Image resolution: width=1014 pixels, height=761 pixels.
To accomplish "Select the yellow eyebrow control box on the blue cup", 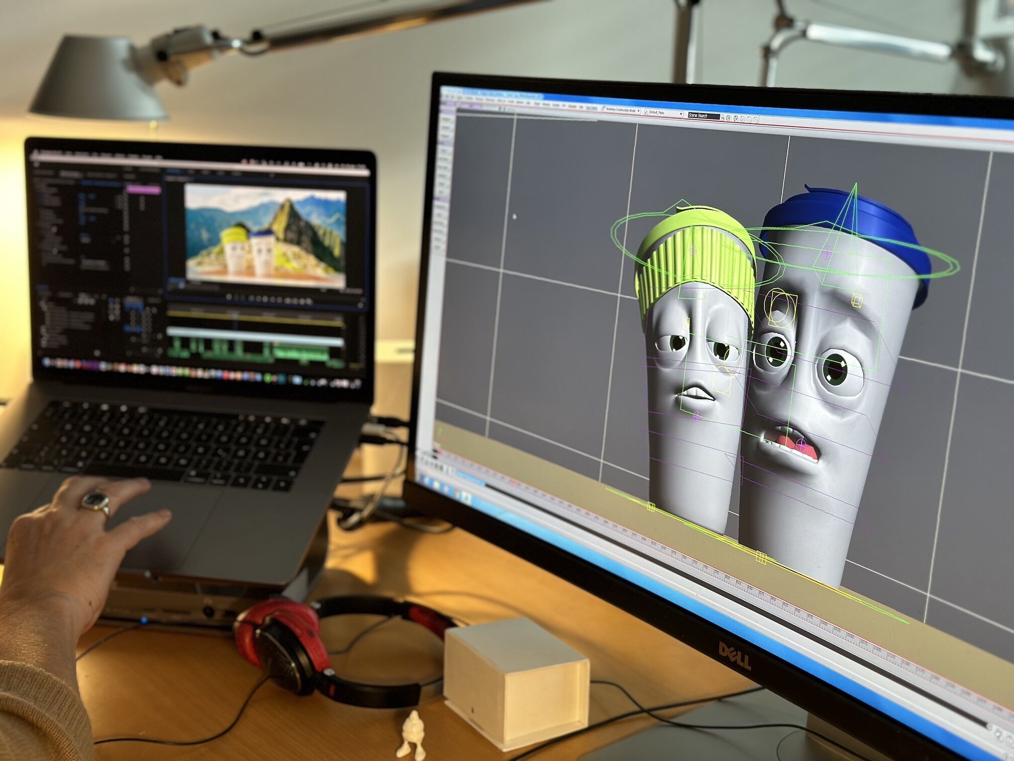I will pyautogui.click(x=857, y=300).
